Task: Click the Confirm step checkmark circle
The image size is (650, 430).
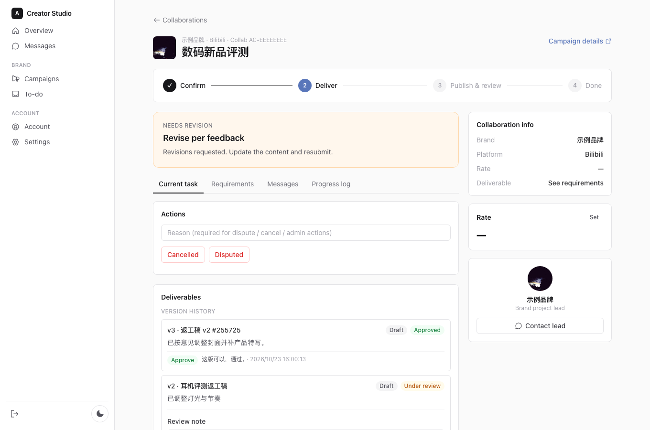Action: tap(170, 86)
